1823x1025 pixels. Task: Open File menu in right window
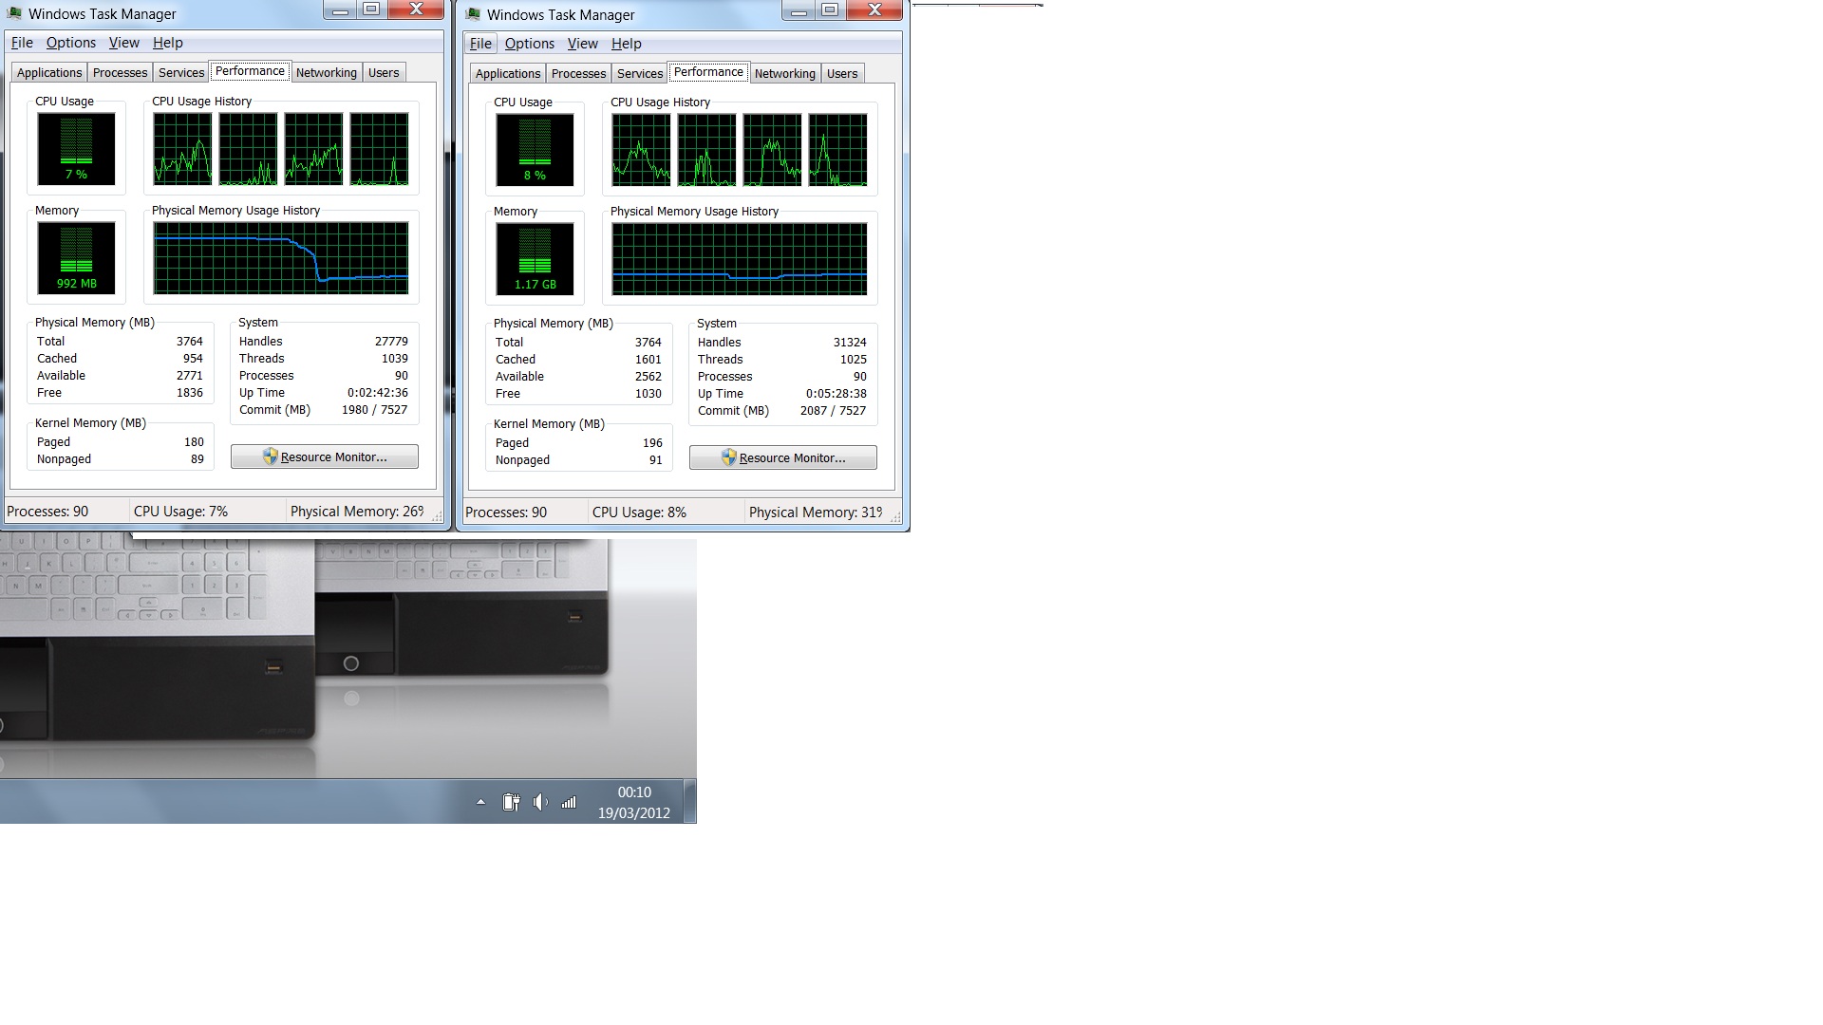click(x=480, y=44)
